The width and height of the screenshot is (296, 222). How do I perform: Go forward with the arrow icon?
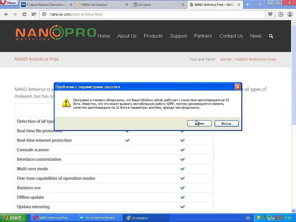(x=15, y=14)
